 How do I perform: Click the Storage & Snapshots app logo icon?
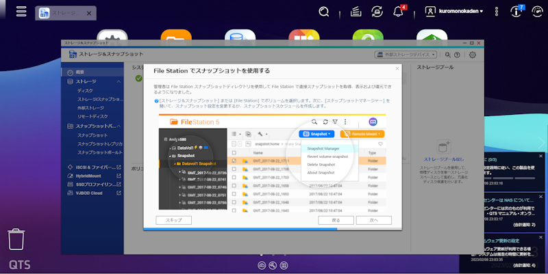tap(73, 54)
